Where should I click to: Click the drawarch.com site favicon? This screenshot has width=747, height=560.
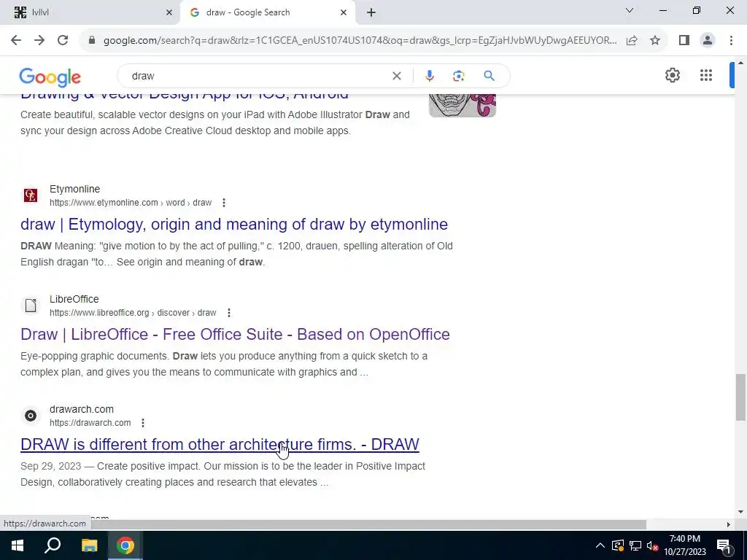[31, 416]
